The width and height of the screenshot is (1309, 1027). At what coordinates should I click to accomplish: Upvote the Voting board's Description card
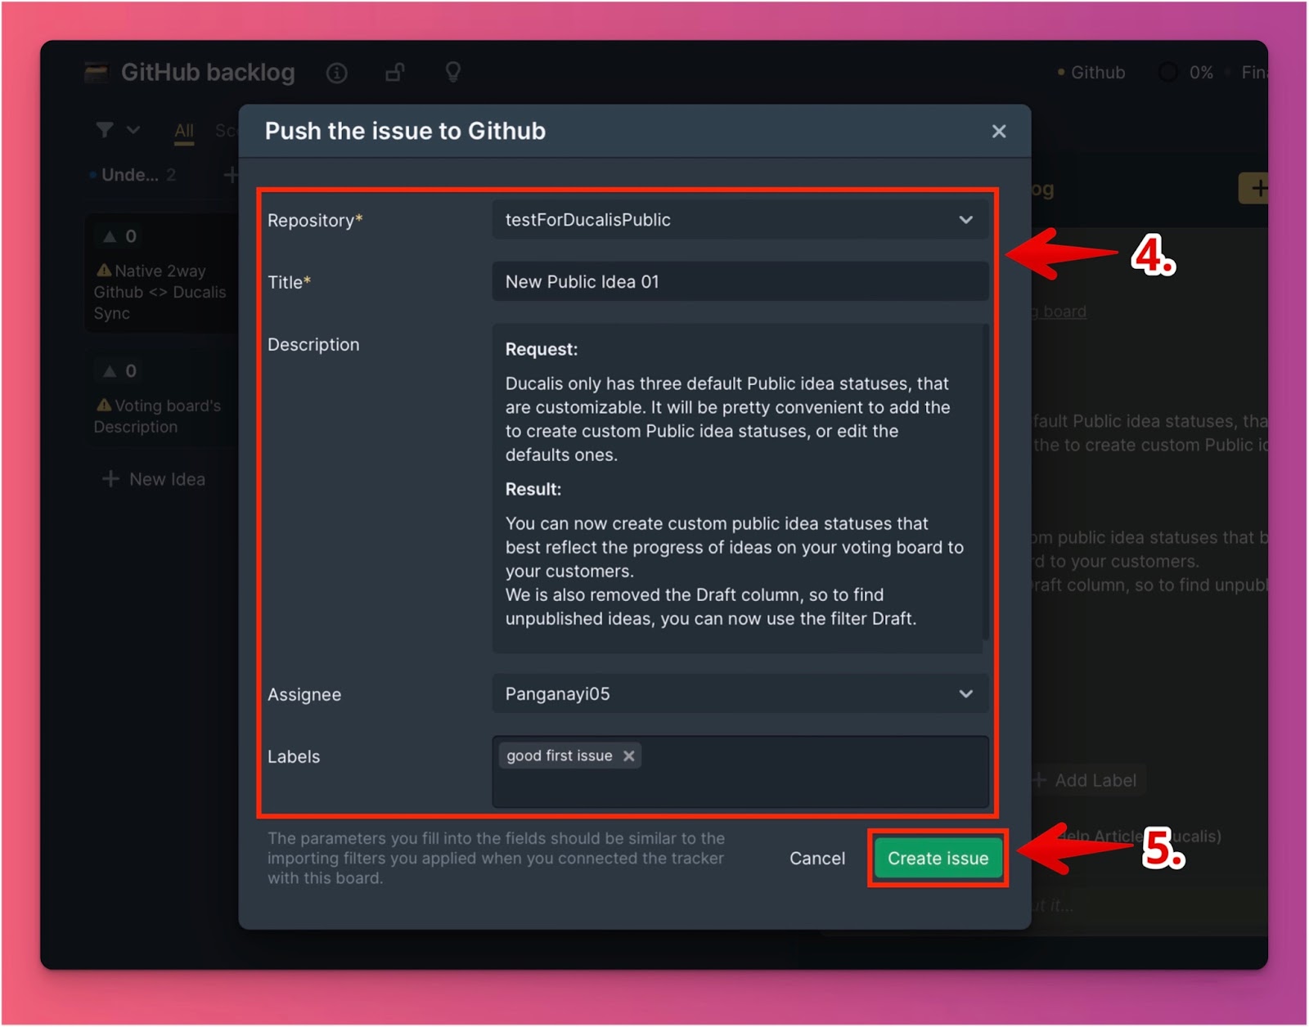coord(119,371)
